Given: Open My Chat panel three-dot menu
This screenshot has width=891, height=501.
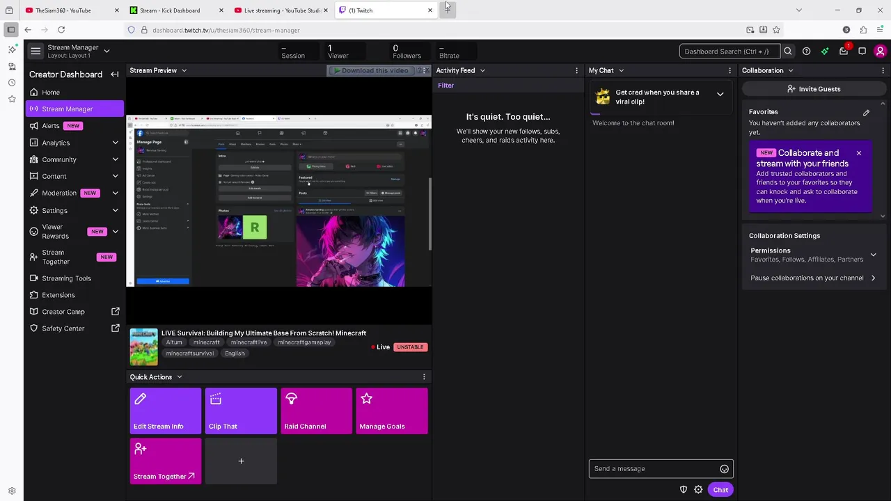Looking at the screenshot, I should point(730,70).
